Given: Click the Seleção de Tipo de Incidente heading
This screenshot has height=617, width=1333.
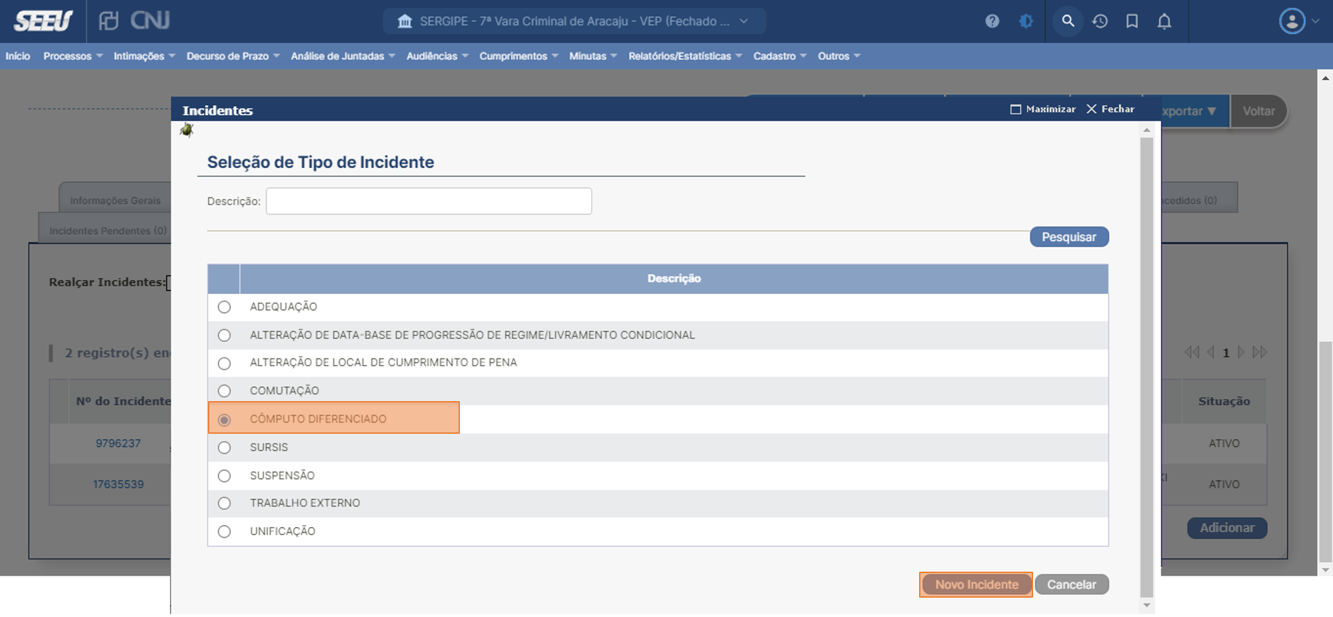Looking at the screenshot, I should pos(321,162).
